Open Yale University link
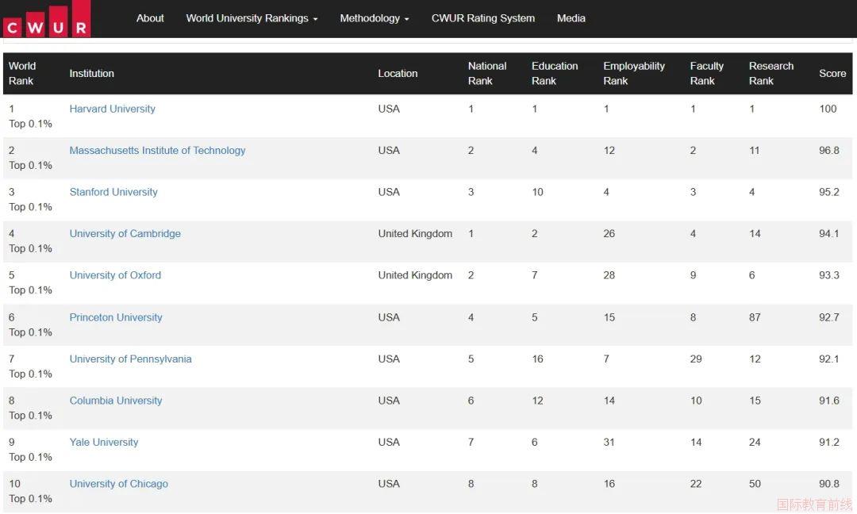This screenshot has height=514, width=857. coord(103,442)
